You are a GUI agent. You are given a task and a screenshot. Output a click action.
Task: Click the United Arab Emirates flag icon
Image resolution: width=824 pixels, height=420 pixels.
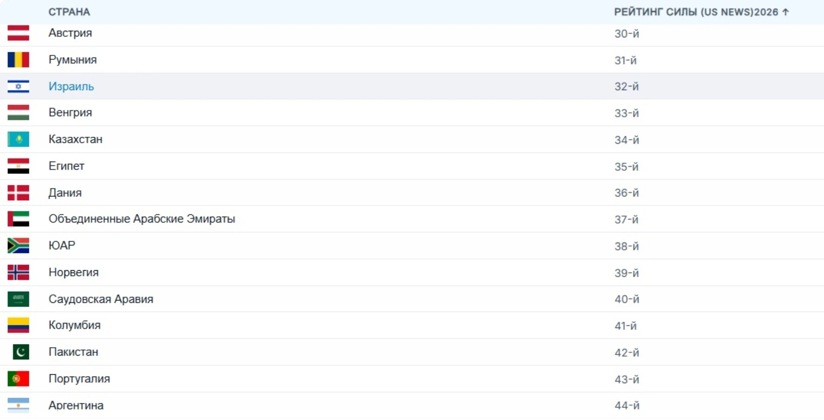(18, 219)
